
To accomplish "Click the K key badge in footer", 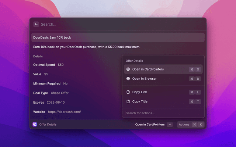I will (201, 125).
